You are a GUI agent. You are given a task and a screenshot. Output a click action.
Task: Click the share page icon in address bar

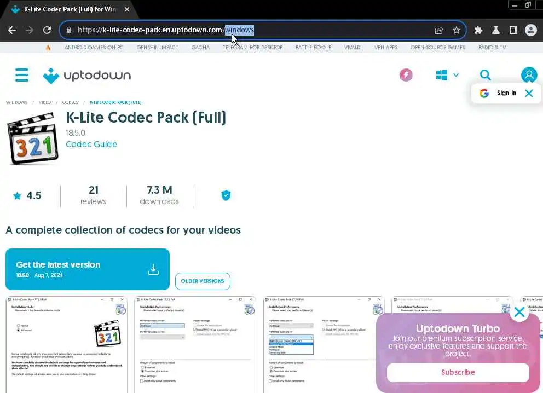click(x=439, y=30)
